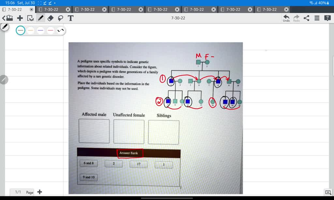Viewport: 334px width, 200px height.
Task: Undo the last stroke
Action: [286, 18]
